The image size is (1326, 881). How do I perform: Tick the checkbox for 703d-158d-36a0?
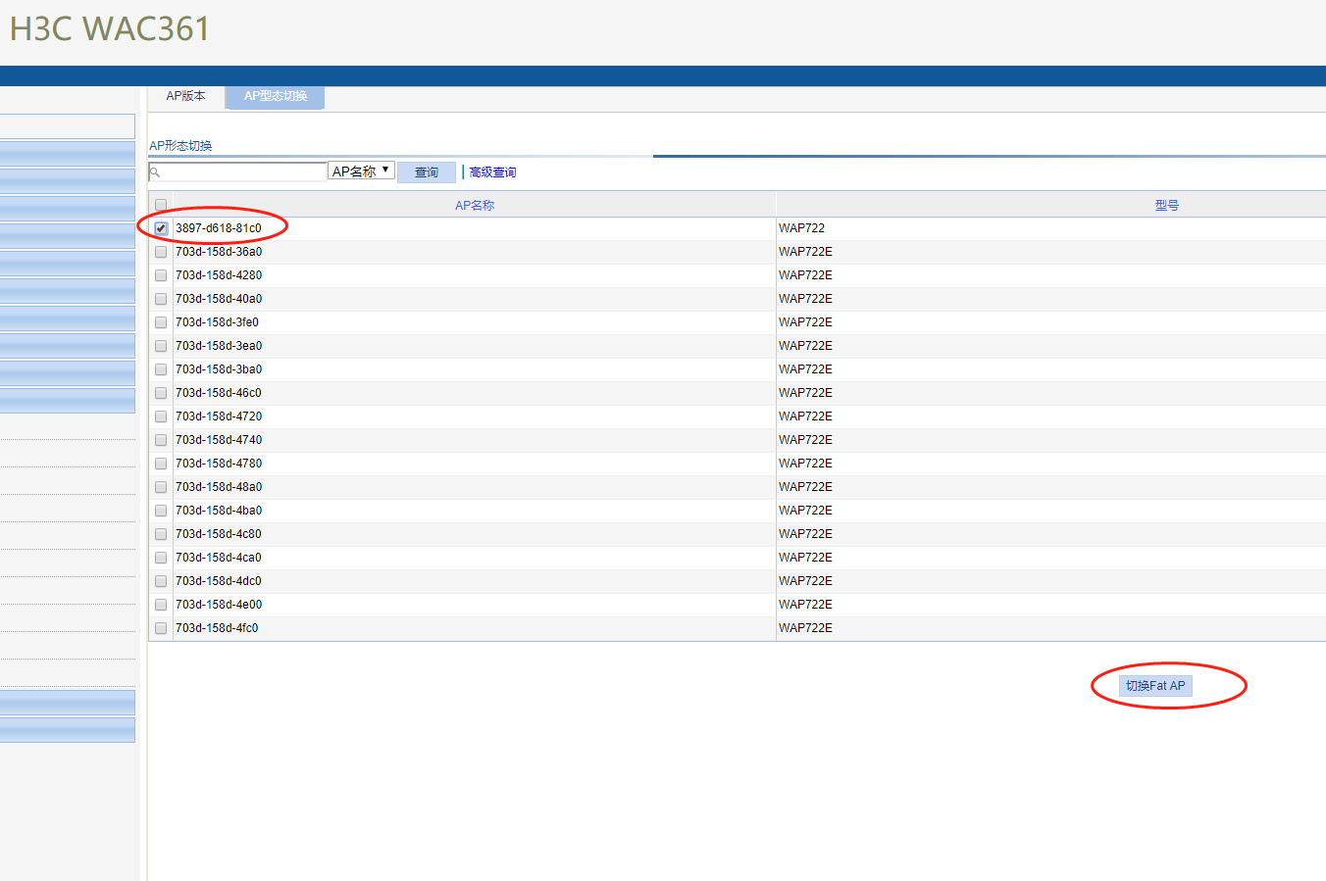click(x=161, y=252)
